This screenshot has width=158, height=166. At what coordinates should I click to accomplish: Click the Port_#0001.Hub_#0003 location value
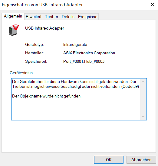tap(84, 61)
